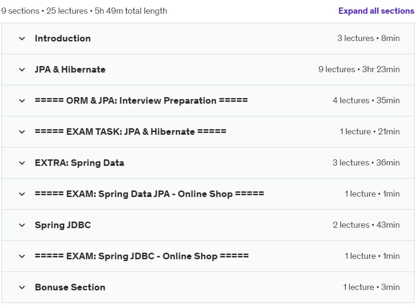Expand all sections link

(x=376, y=11)
